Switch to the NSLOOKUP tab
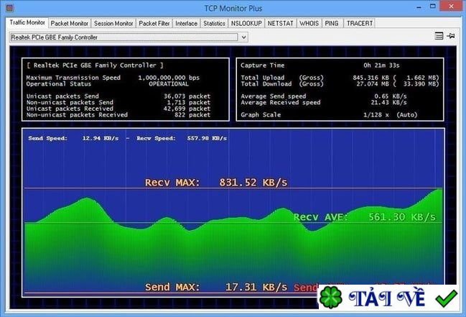This screenshot has height=317, width=466. [246, 23]
